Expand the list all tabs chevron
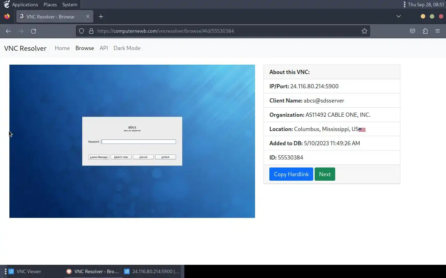Image resolution: width=446 pixels, height=278 pixels. (399, 16)
